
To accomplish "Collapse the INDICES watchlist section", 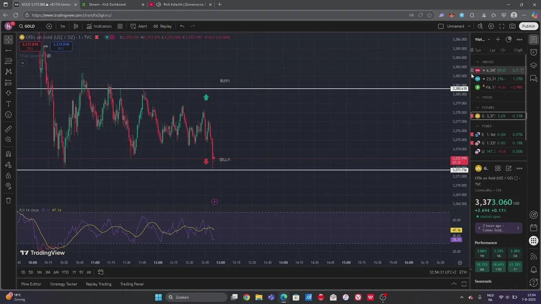I will (478, 62).
